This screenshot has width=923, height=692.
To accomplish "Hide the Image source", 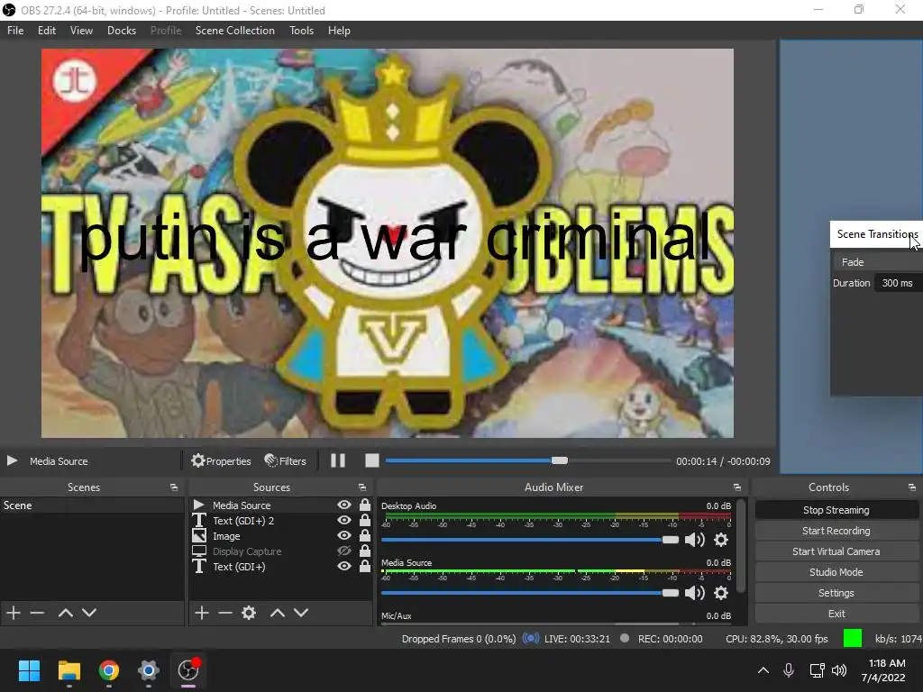I will pos(344,535).
